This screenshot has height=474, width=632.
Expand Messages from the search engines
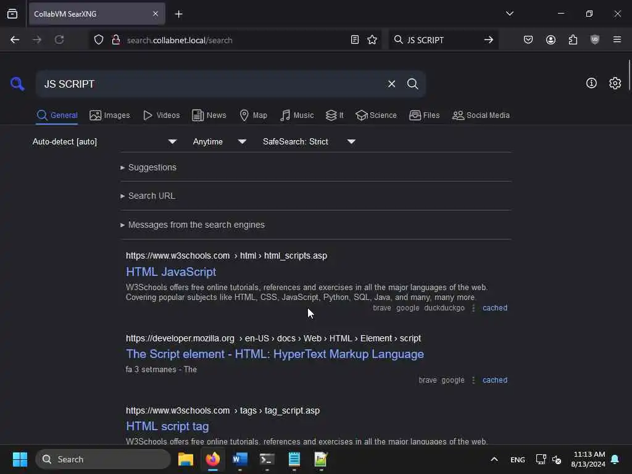point(193,225)
